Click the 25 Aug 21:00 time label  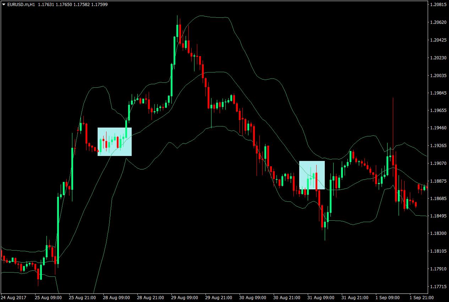point(82,297)
